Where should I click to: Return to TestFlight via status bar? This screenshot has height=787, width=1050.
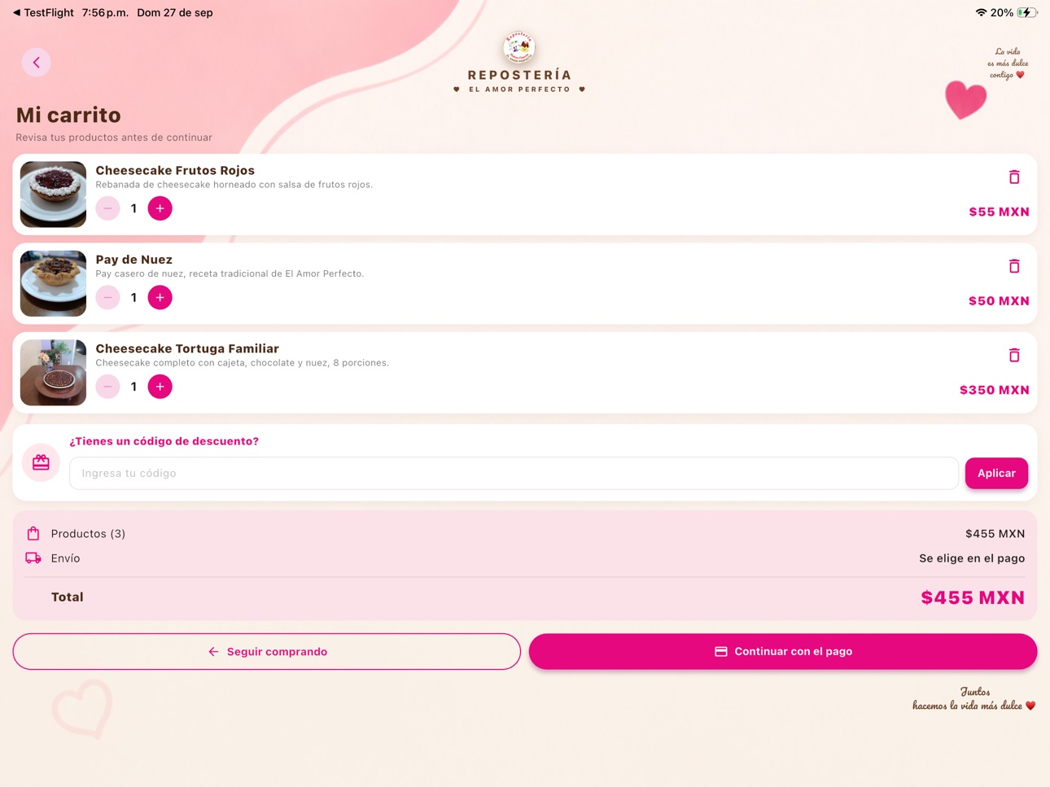click(43, 13)
